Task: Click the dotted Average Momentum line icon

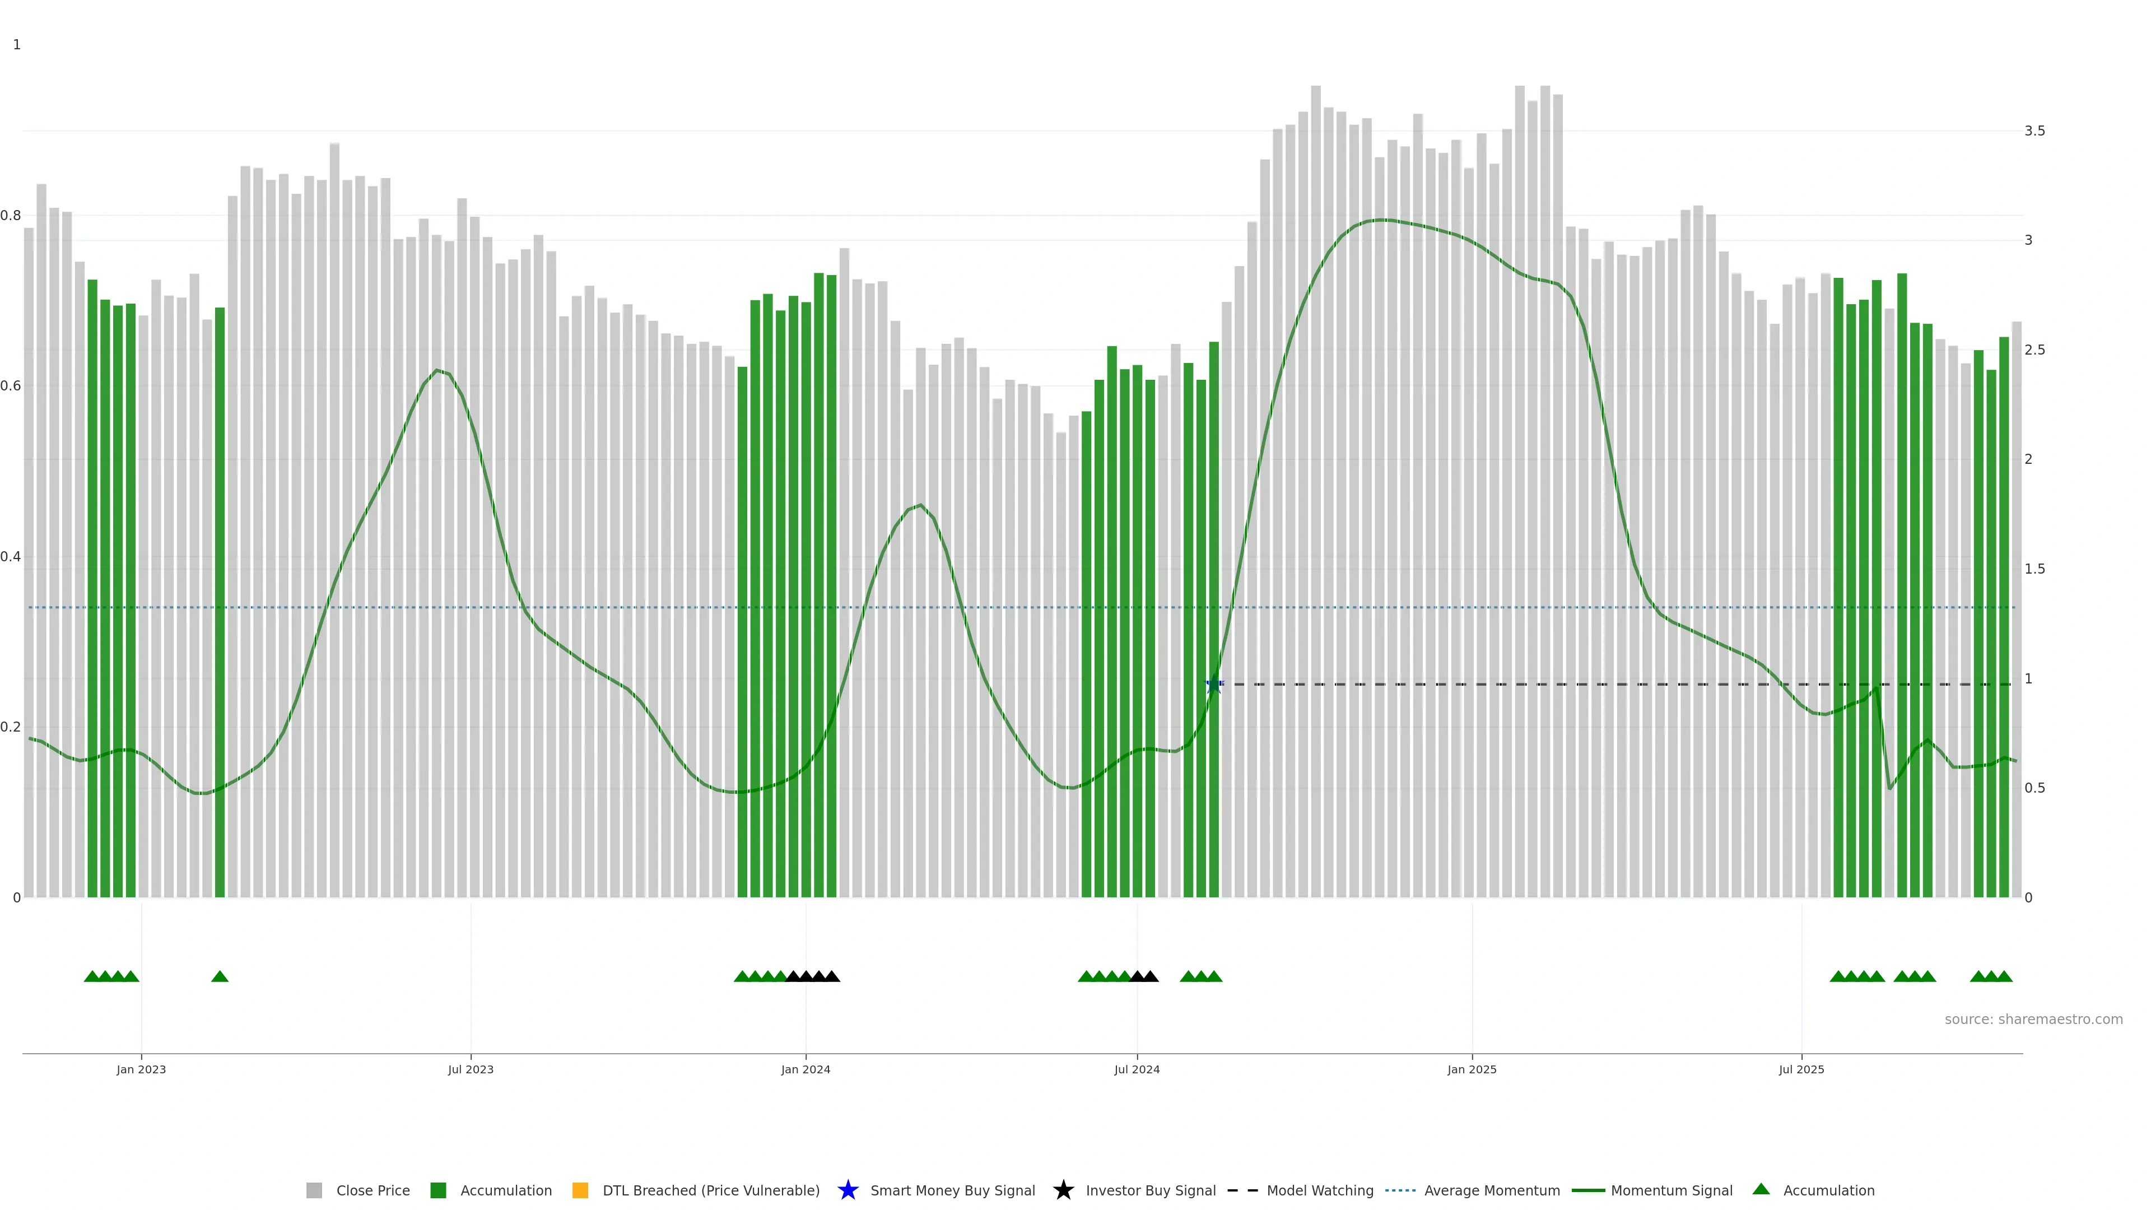Action: (x=1400, y=1190)
